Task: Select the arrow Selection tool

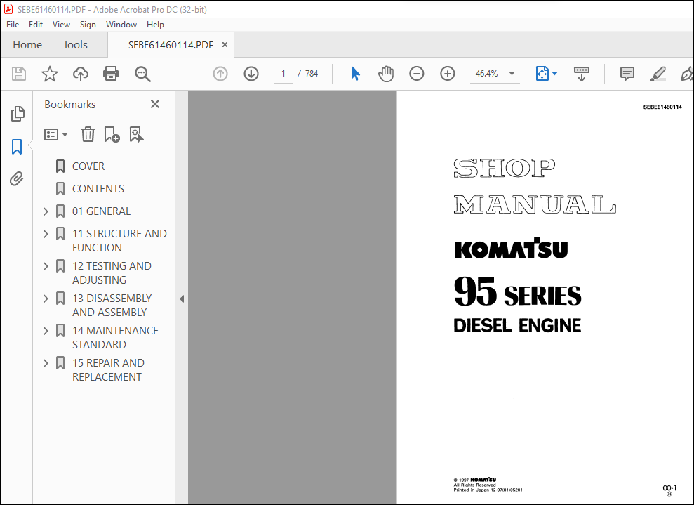Action: (x=355, y=74)
